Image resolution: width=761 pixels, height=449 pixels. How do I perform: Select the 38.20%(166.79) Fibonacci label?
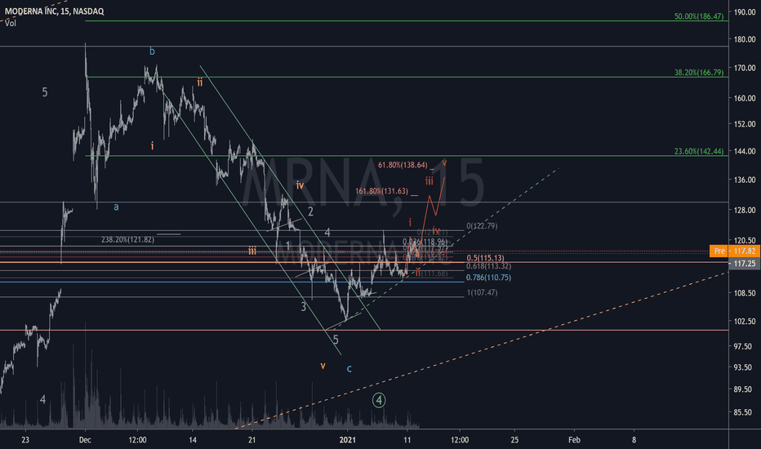pos(698,73)
